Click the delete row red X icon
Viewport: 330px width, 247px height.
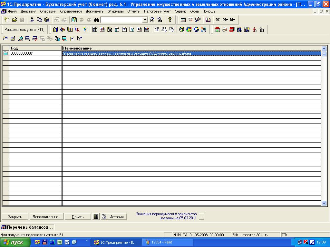[35, 39]
